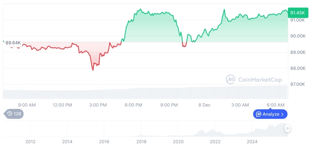This screenshot has width=314, height=146.
Task: Click the chevron arrow on the Analyze button
Action: coord(283,114)
